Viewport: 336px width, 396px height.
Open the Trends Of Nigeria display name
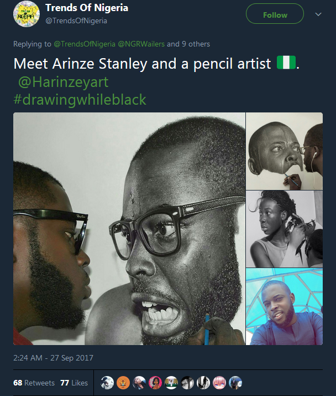[x=87, y=8]
